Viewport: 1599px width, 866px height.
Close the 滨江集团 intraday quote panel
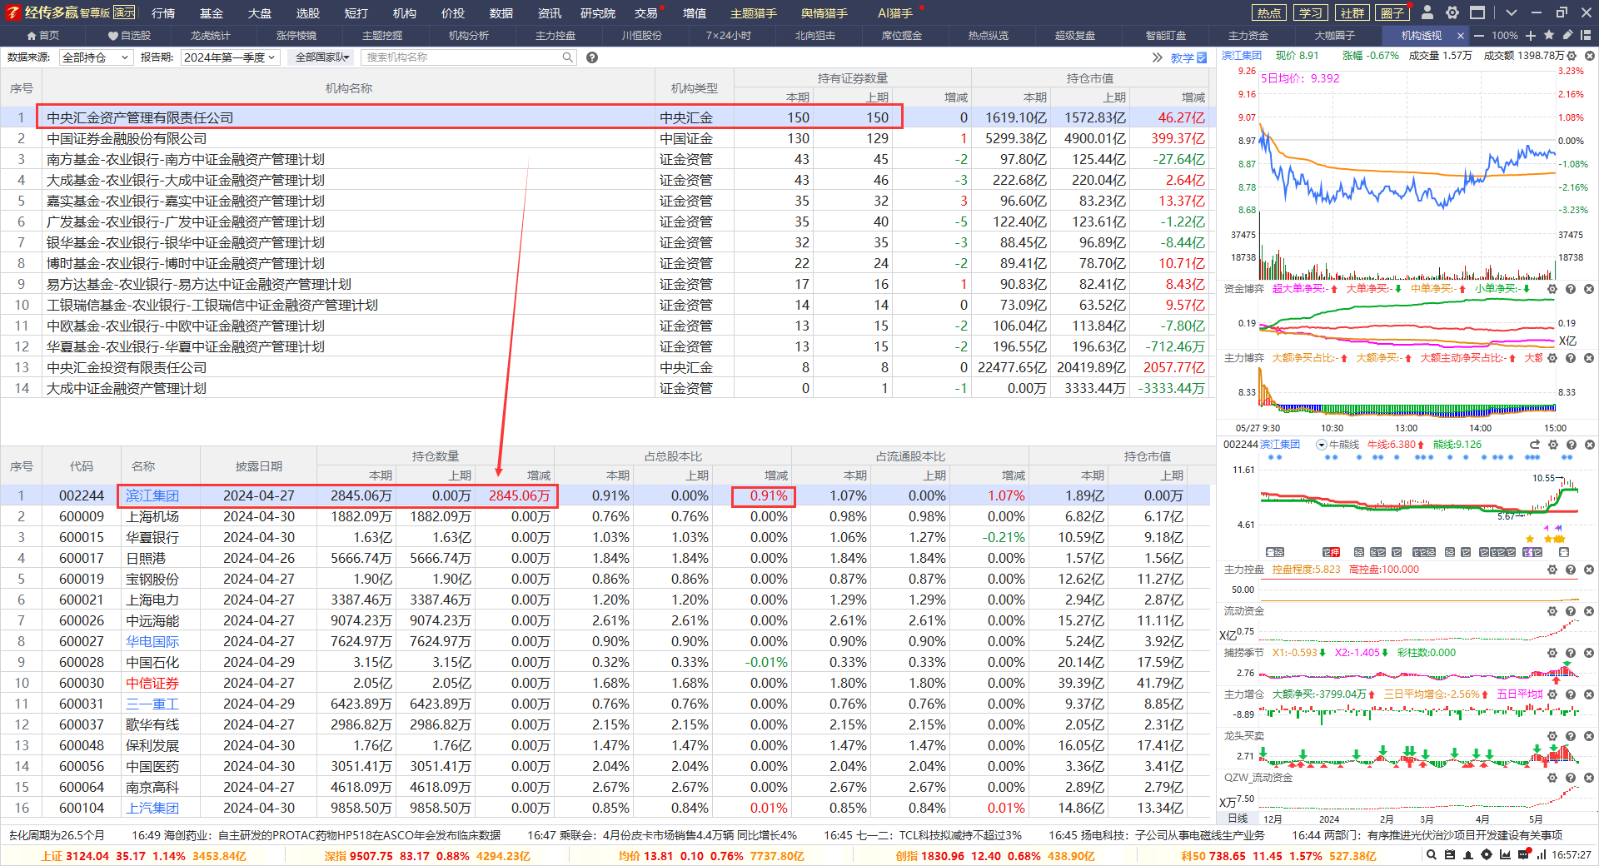1589,56
